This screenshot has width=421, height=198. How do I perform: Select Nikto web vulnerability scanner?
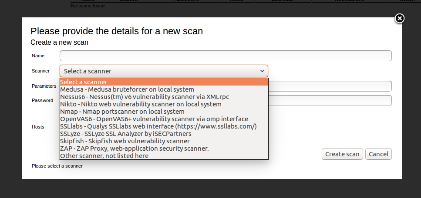pos(164,104)
